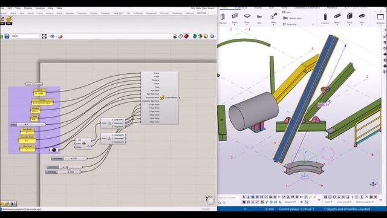This screenshot has height=218, width=387.
Task: Switch to the Concrete tab in Tekla ribbon
Action: tap(241, 8)
